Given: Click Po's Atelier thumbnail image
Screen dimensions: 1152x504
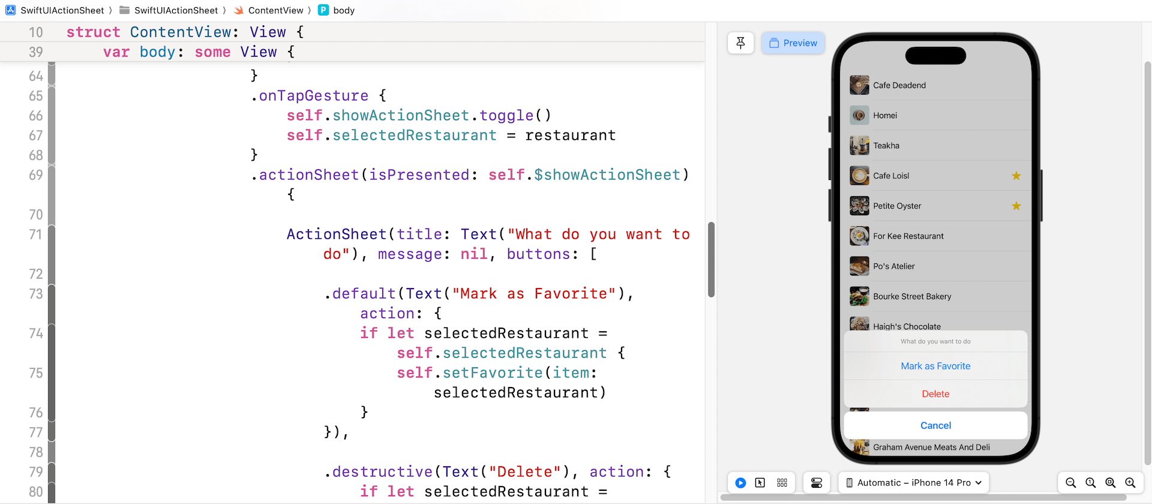Looking at the screenshot, I should coord(859,266).
